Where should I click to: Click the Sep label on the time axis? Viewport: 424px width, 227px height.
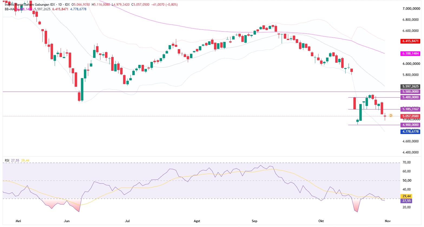[255, 221]
